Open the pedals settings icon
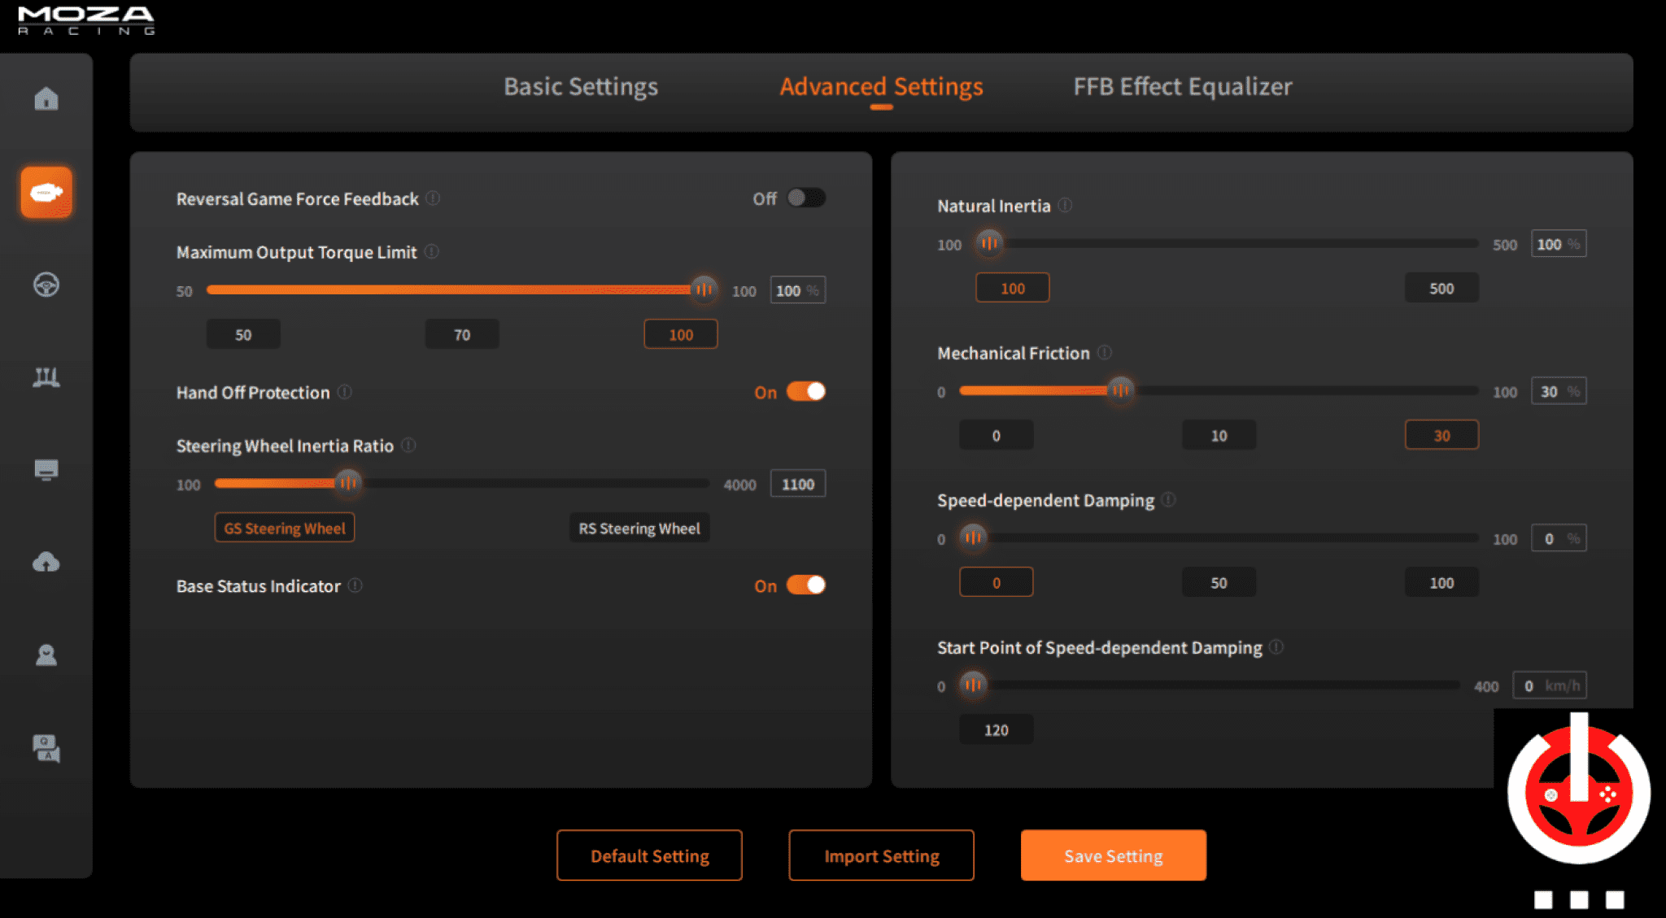The image size is (1666, 918). point(46,377)
